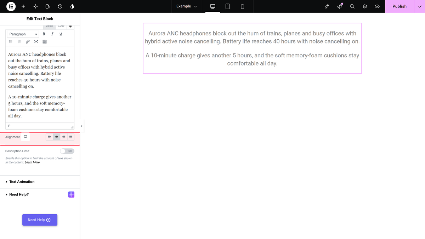Click the 'A 10-minute charge' paragraph on canvas

point(252,59)
